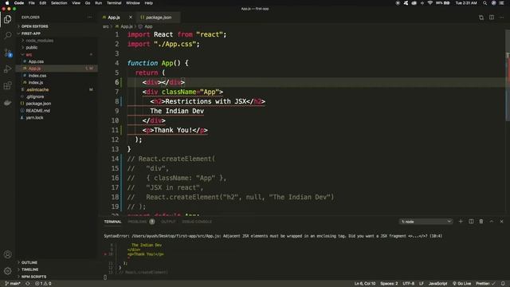Viewport: 510px width, 287px height.
Task: Change language mode JavaScript
Action: (437, 284)
